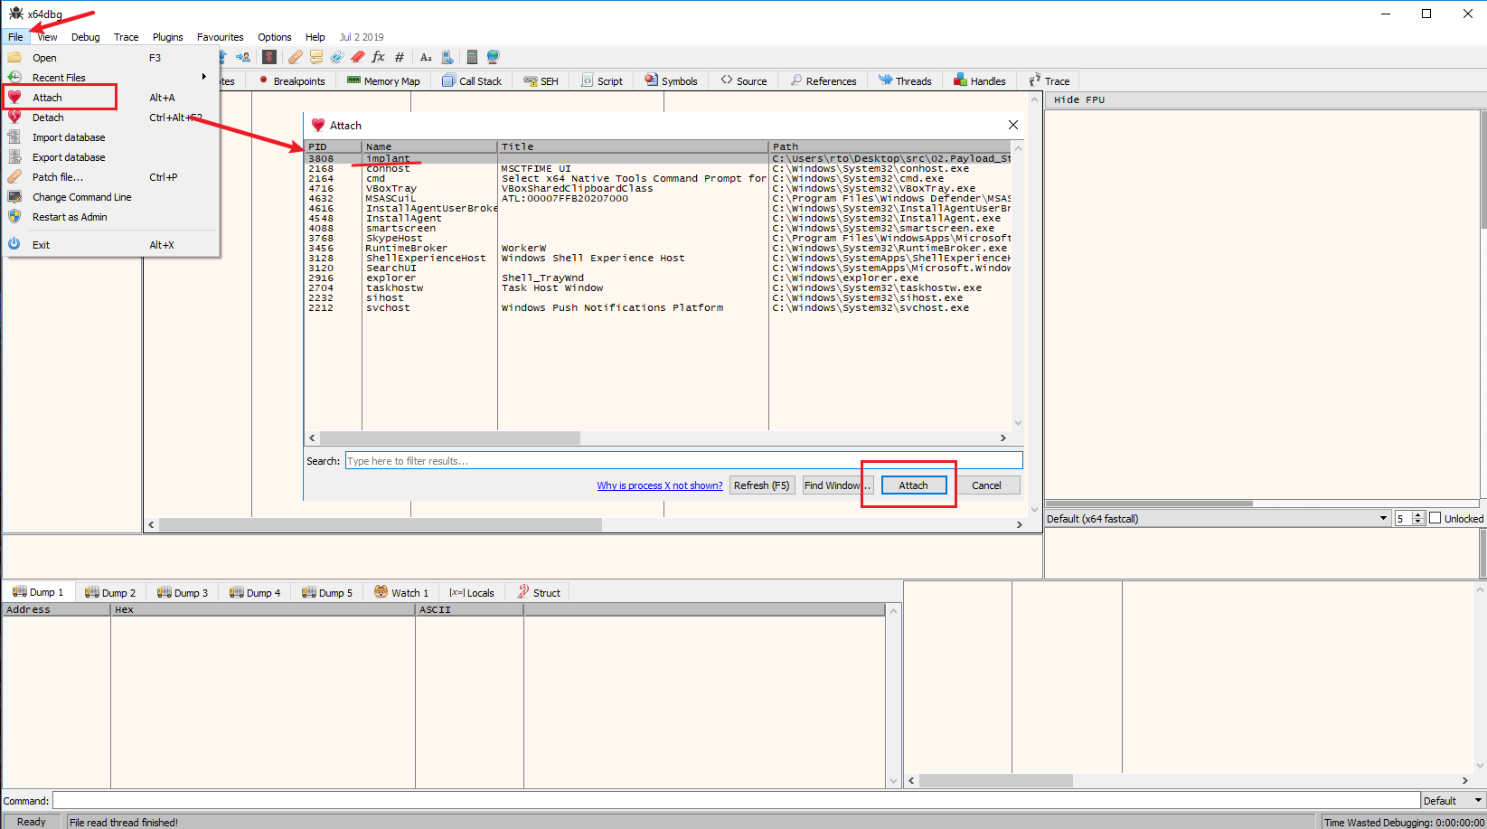
Task: Choose Detach in the File menu
Action: (110, 118)
